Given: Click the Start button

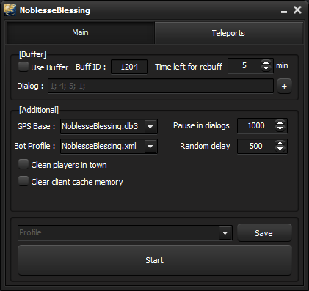Looking at the screenshot, I should coord(155,260).
